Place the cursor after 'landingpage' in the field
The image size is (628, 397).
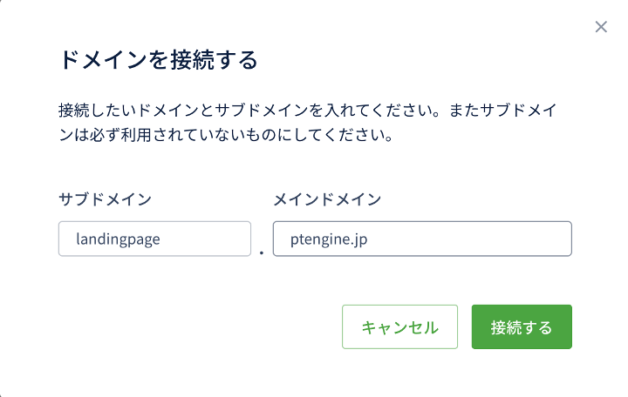click(x=162, y=239)
